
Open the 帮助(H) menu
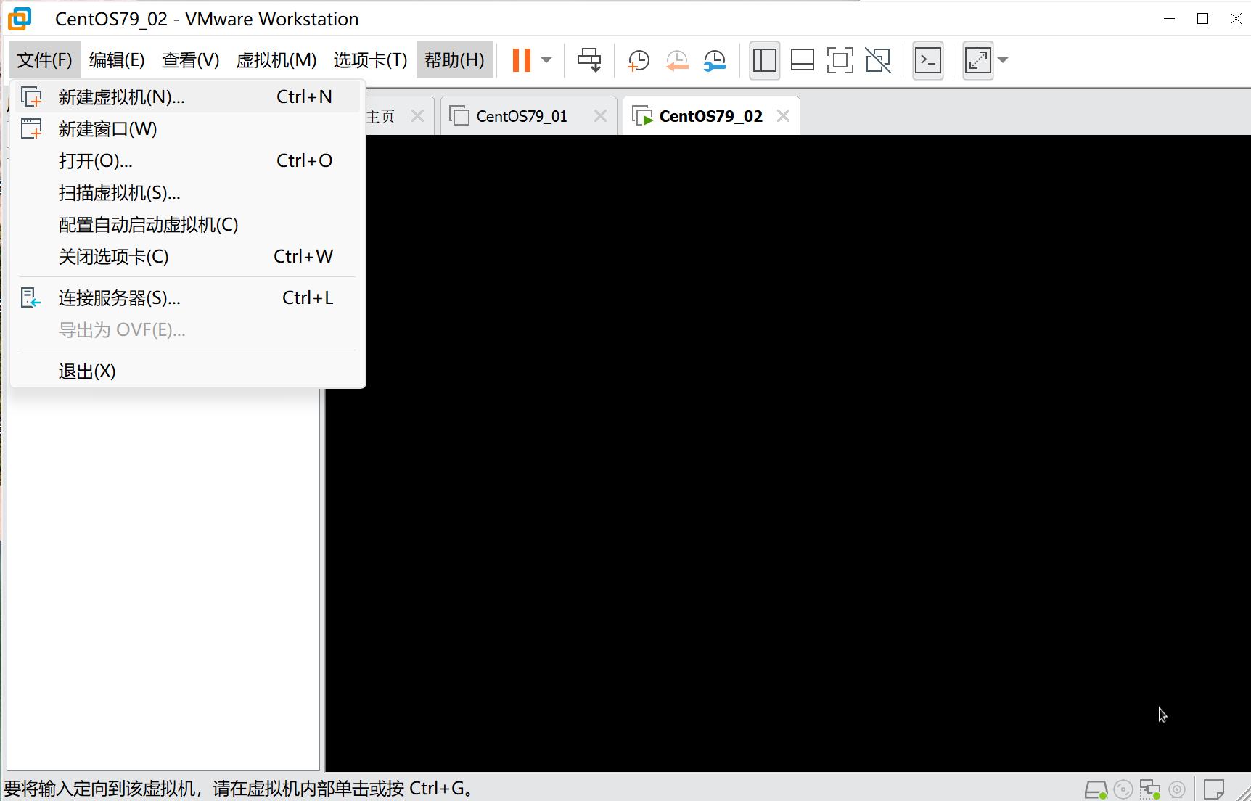pyautogui.click(x=454, y=59)
